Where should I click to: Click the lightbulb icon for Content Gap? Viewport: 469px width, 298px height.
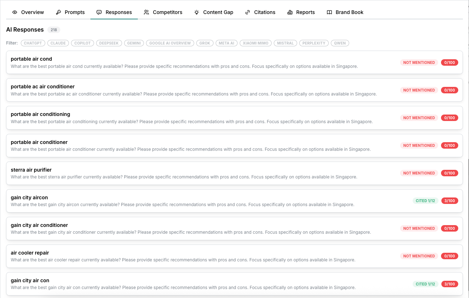197,12
